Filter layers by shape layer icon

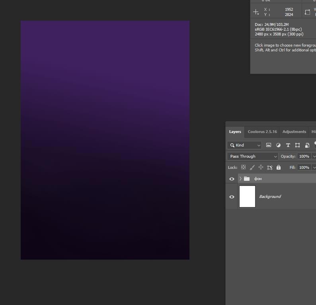pyautogui.click(x=297, y=145)
